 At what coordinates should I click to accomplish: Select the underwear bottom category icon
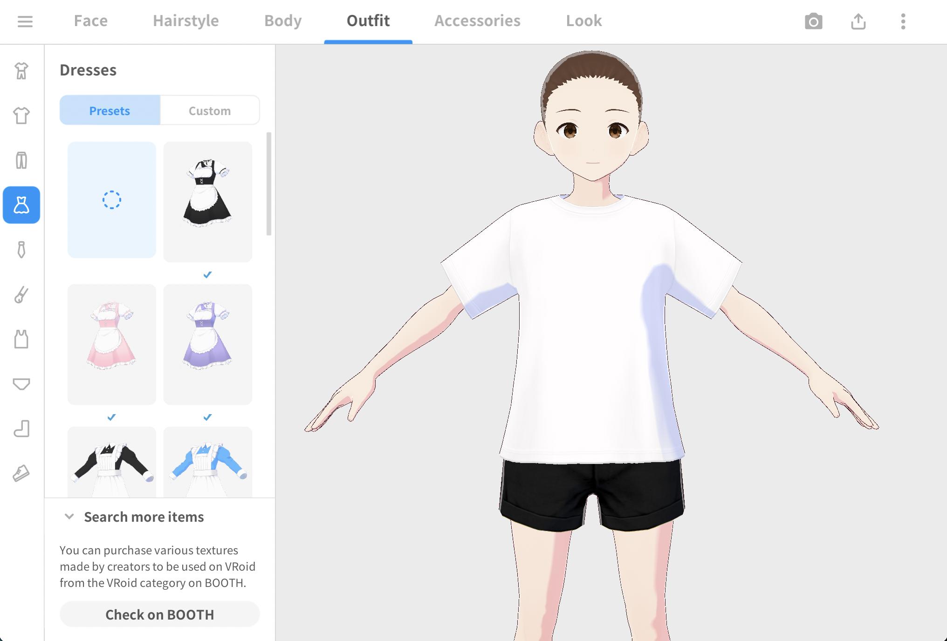(21, 384)
